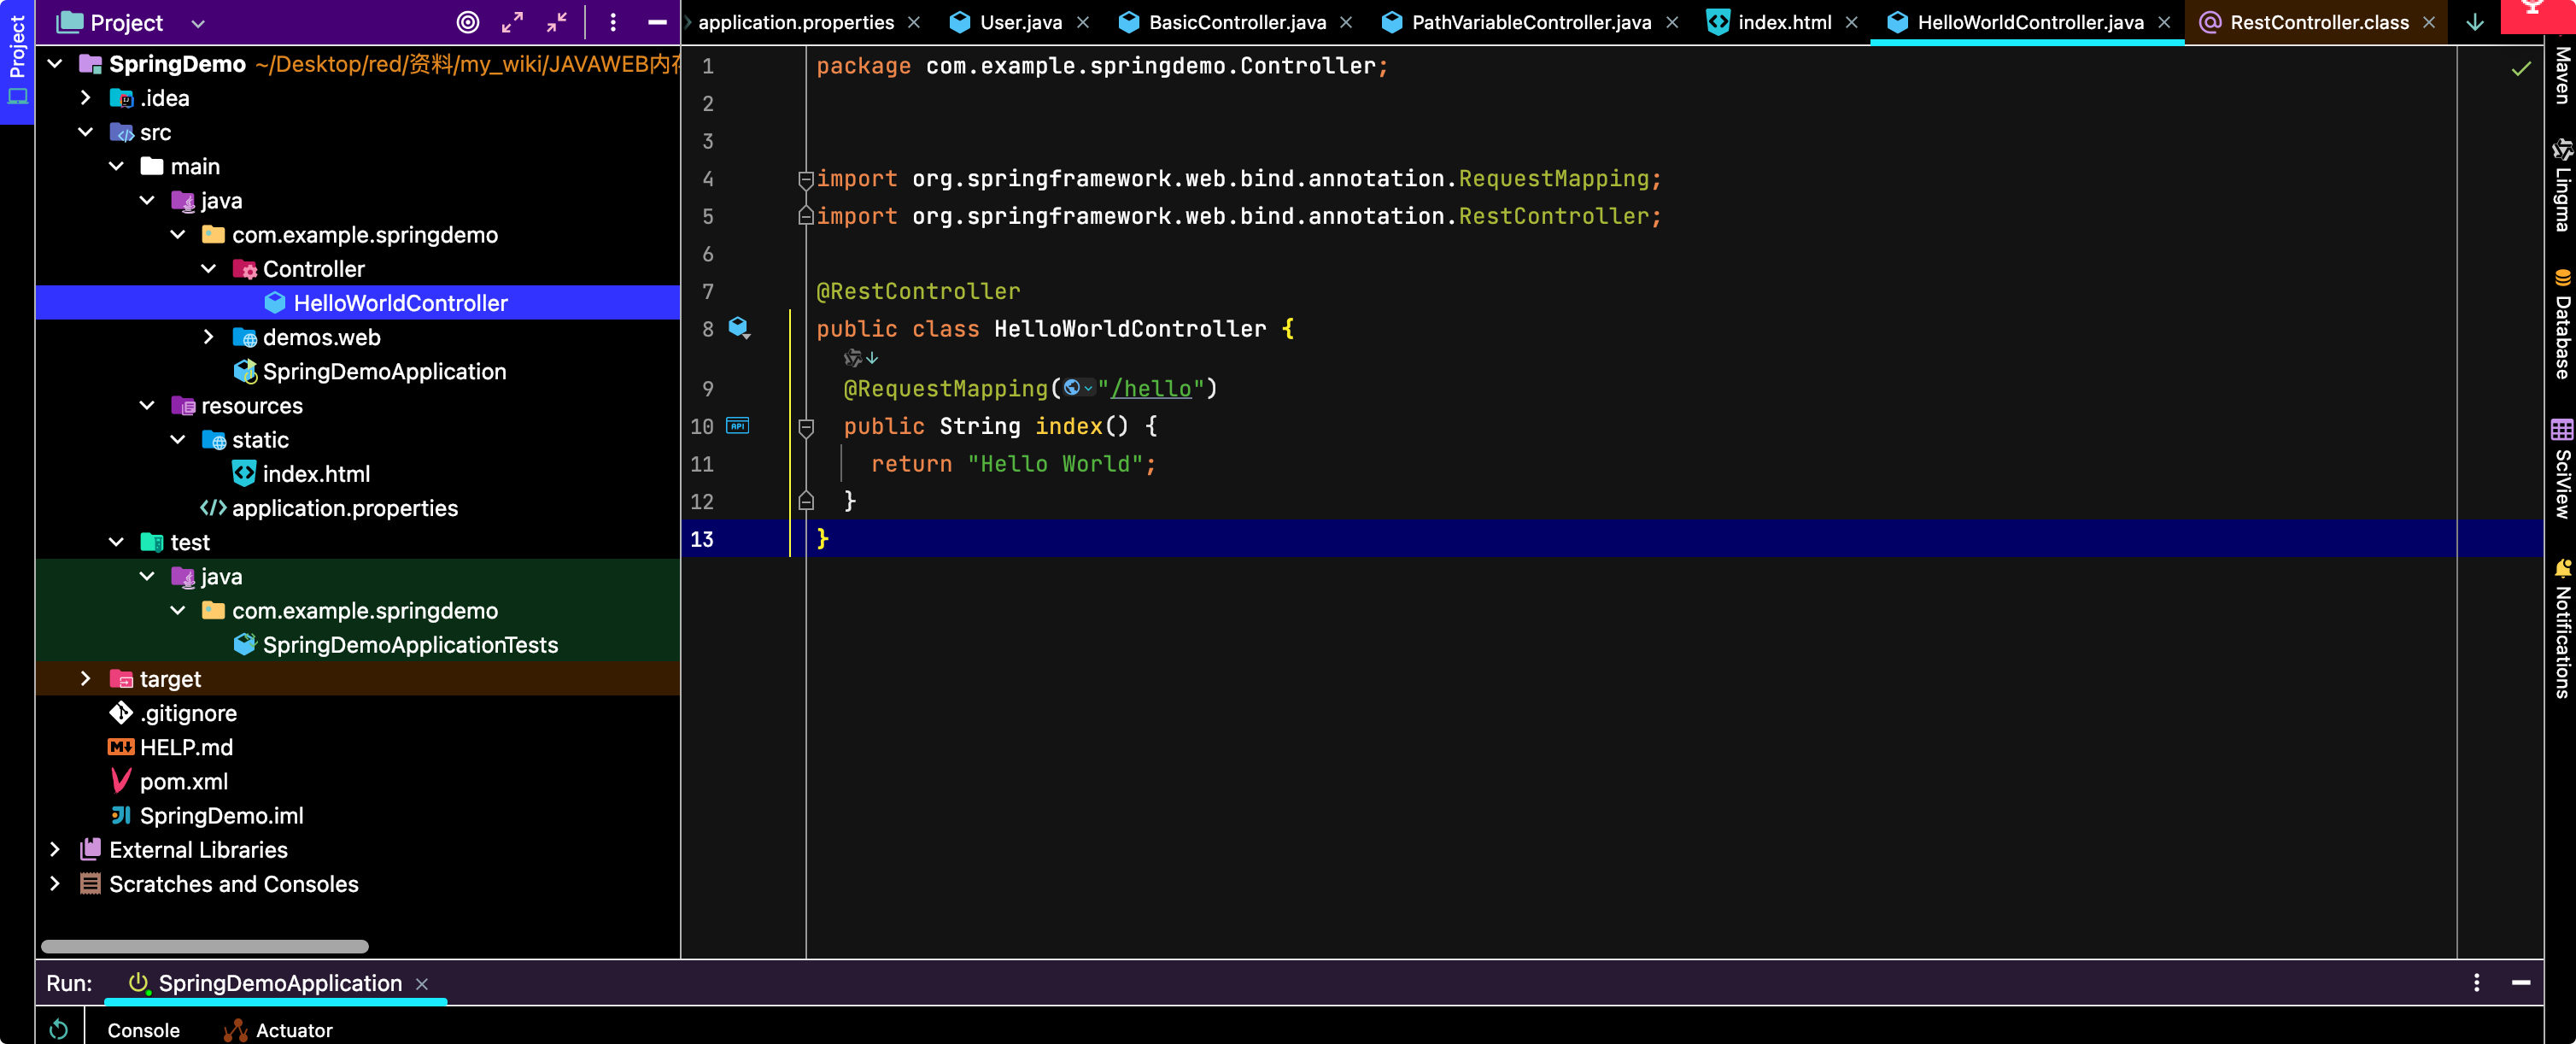Close the index.html tab

(1851, 22)
